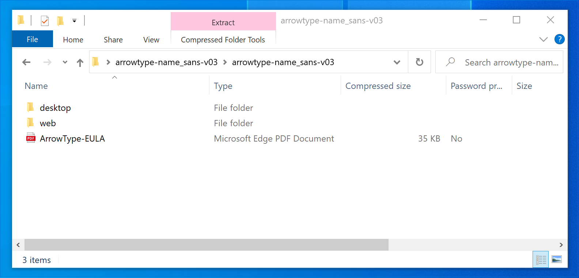Select the ArrowType-EULA file name
The image size is (579, 278).
72,139
